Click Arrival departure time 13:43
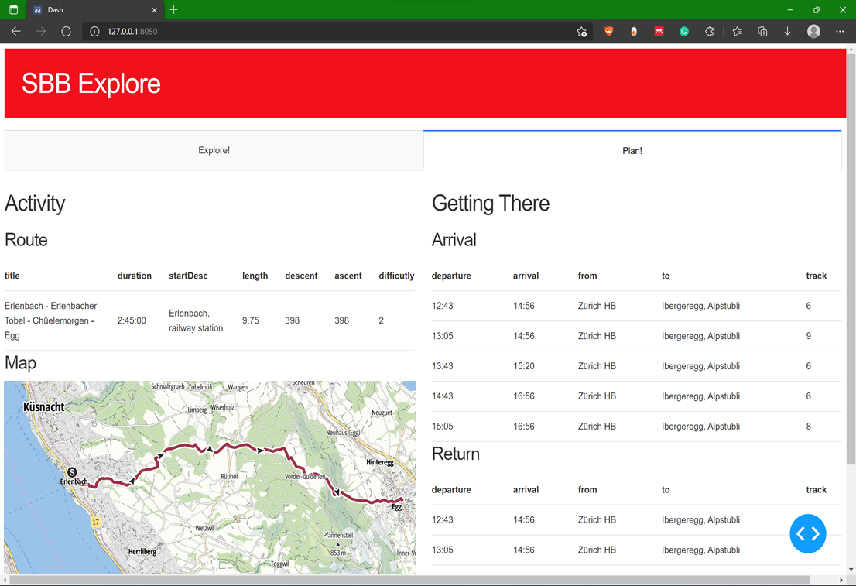This screenshot has width=856, height=586. (x=442, y=366)
